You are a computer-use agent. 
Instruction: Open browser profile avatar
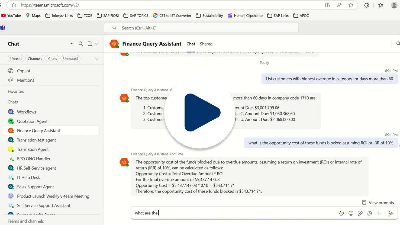(x=394, y=5)
